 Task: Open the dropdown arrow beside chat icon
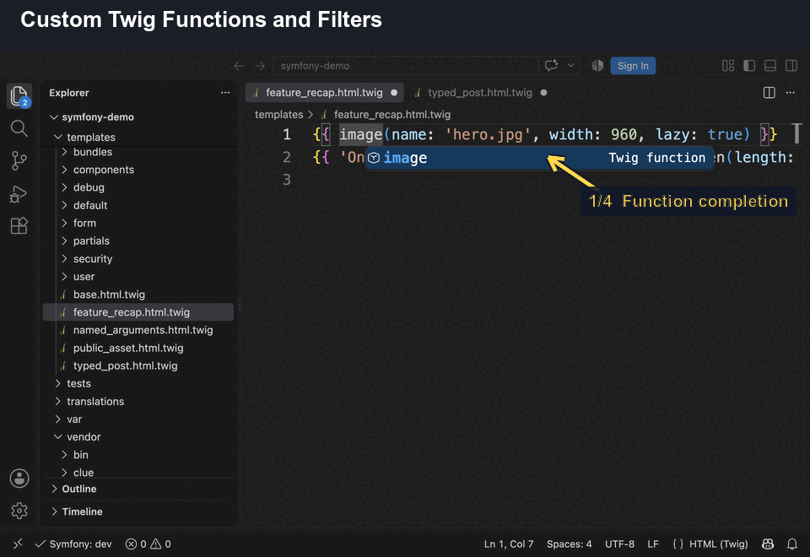(x=571, y=66)
